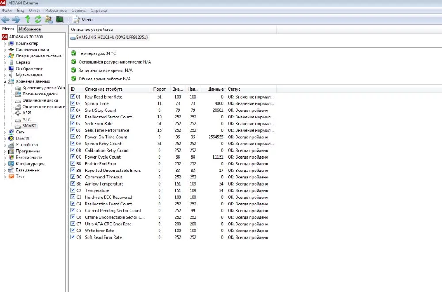Switch to the Избранное sidebar tab
The image size is (442, 292).
pos(30,29)
